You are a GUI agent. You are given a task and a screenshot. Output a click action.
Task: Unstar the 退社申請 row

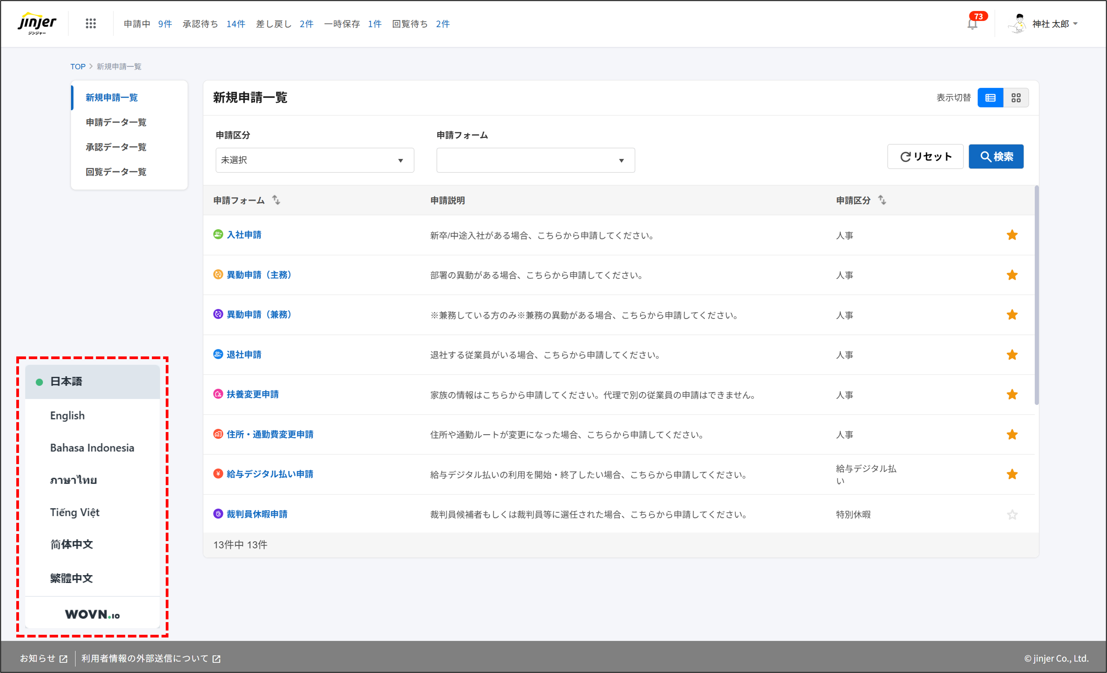tap(1013, 355)
